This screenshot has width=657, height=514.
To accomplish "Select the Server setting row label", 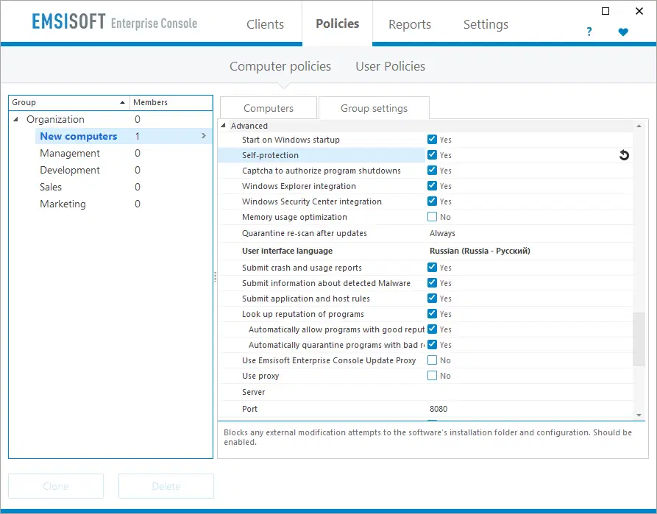I will pos(254,392).
